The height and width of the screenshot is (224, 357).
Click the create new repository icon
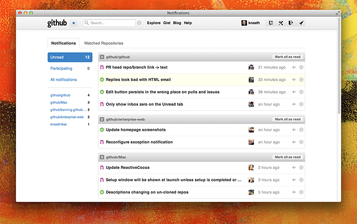point(271,23)
